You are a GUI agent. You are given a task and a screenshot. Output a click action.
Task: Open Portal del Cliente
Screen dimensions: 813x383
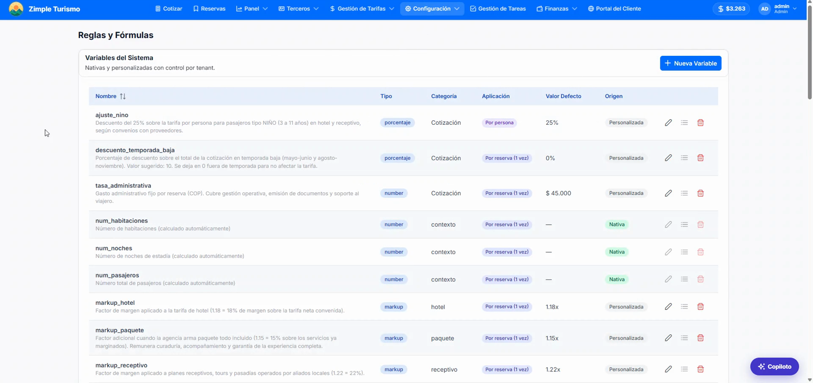(614, 9)
